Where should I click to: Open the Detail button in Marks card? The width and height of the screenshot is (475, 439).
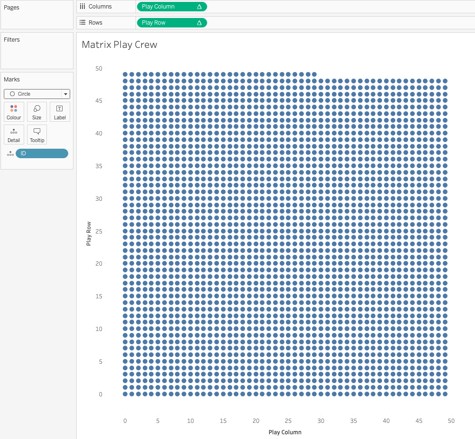(x=14, y=134)
